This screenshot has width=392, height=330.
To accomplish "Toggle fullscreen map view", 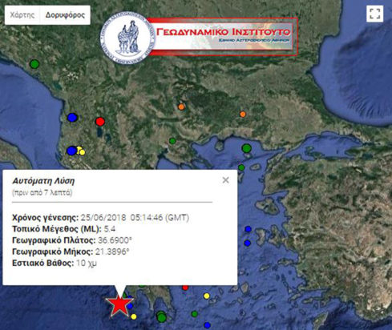I will click(x=375, y=14).
